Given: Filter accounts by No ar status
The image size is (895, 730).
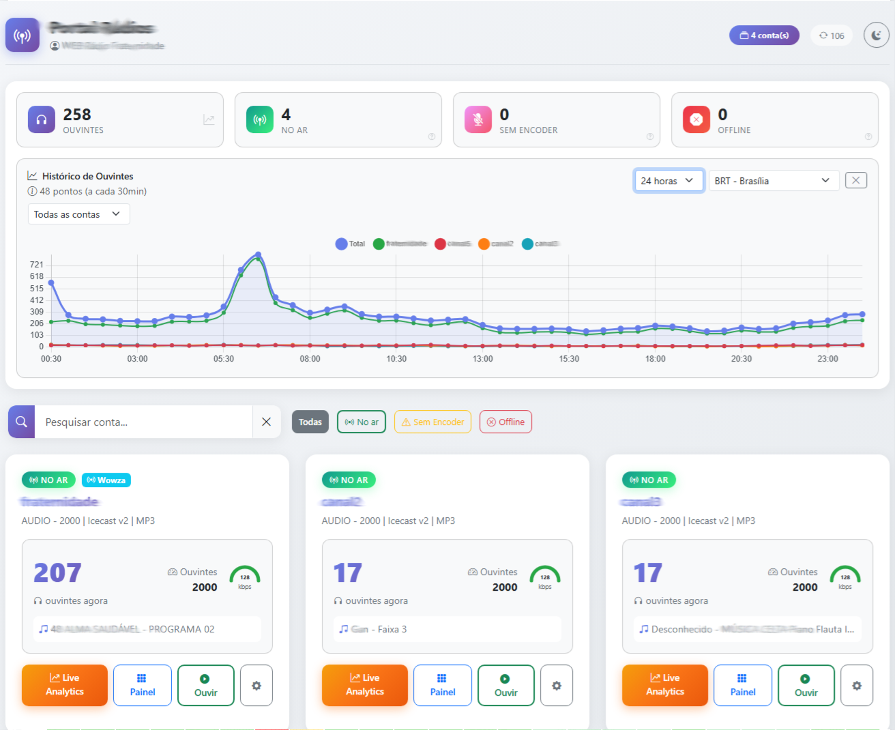Looking at the screenshot, I should (x=362, y=422).
